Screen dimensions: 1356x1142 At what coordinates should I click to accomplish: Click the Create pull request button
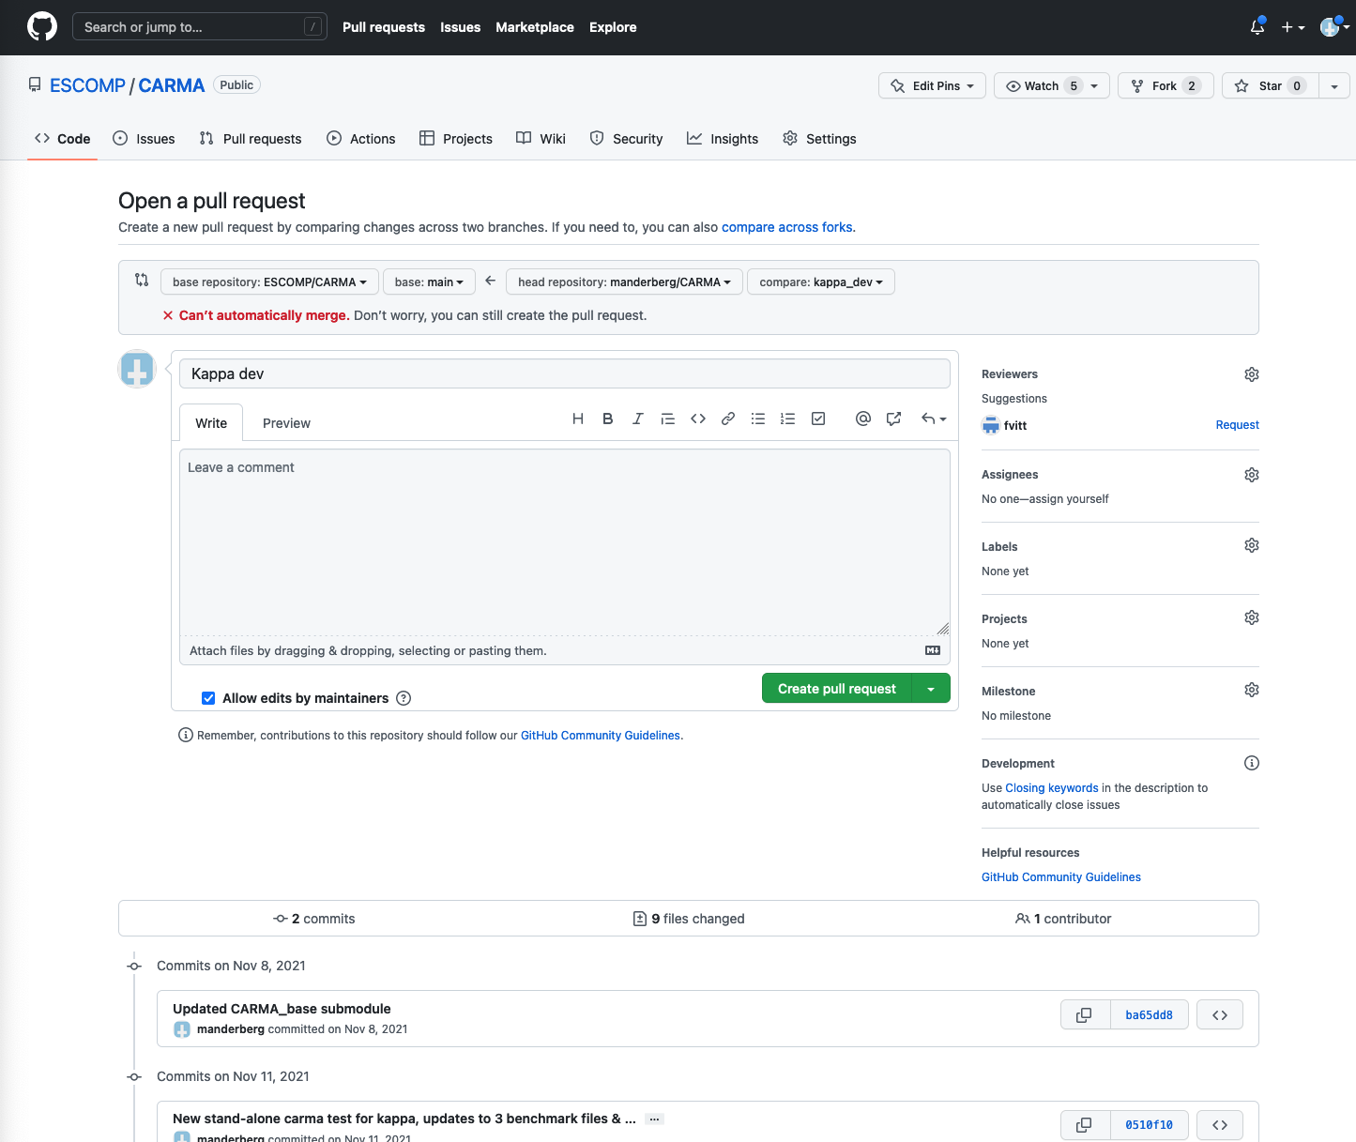pyautogui.click(x=836, y=689)
